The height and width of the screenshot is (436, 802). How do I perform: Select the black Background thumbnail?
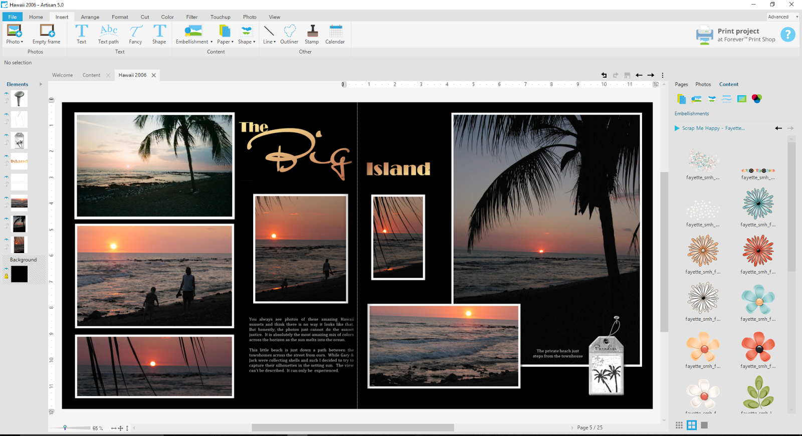pos(20,274)
